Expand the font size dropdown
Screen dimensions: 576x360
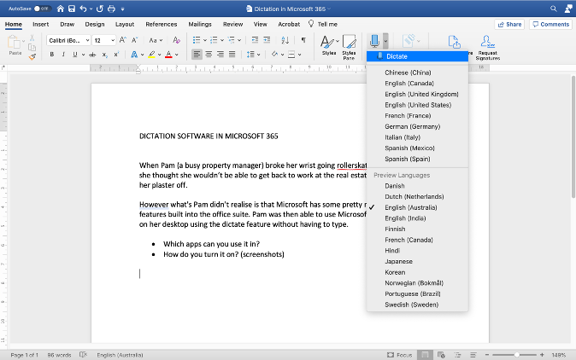tap(112, 40)
